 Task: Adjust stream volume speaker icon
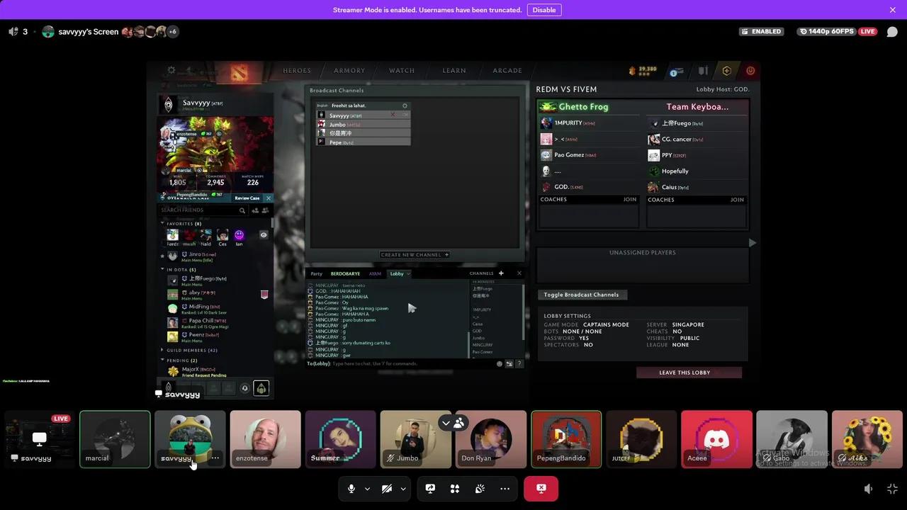(869, 489)
